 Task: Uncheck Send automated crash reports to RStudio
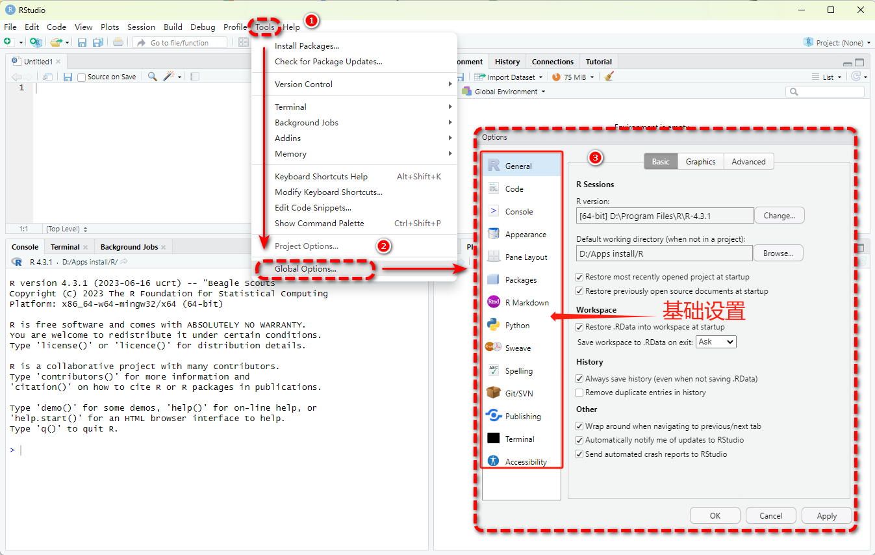coord(580,454)
